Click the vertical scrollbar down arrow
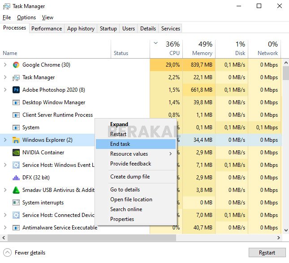This screenshot has width=289, height=263. (x=286, y=230)
